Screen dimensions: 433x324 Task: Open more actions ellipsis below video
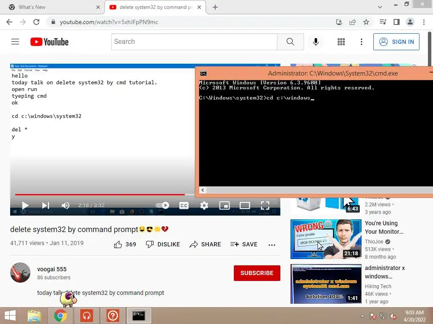[x=272, y=245]
